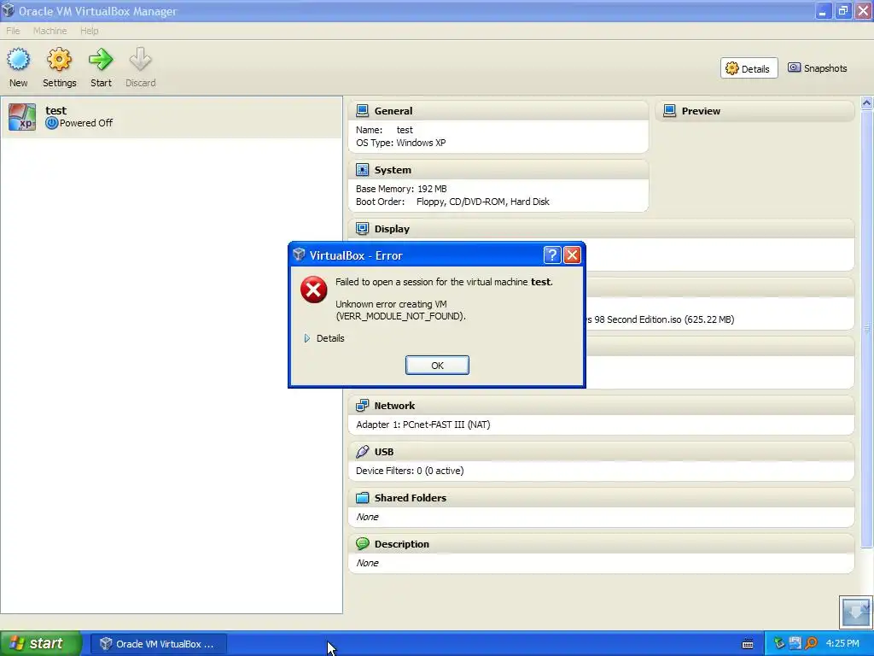The height and width of the screenshot is (656, 874).
Task: Click the magnifier tray icon
Action: point(811,644)
